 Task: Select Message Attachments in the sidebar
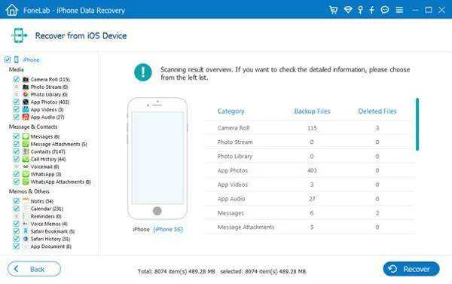59,144
